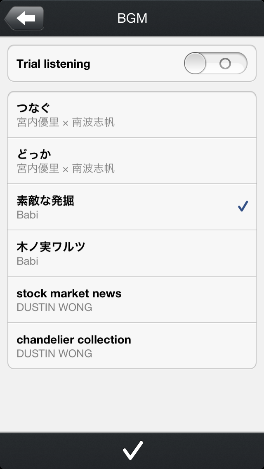Select the つなぐ track

pyautogui.click(x=33, y=109)
